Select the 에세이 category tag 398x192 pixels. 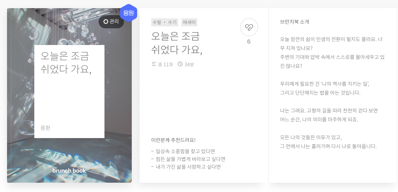189,22
